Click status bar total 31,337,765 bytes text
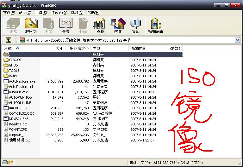 click(x=166, y=162)
